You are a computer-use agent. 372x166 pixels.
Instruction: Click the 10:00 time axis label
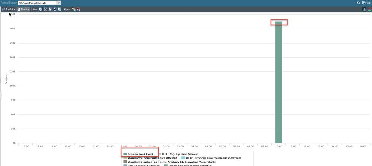(279, 147)
